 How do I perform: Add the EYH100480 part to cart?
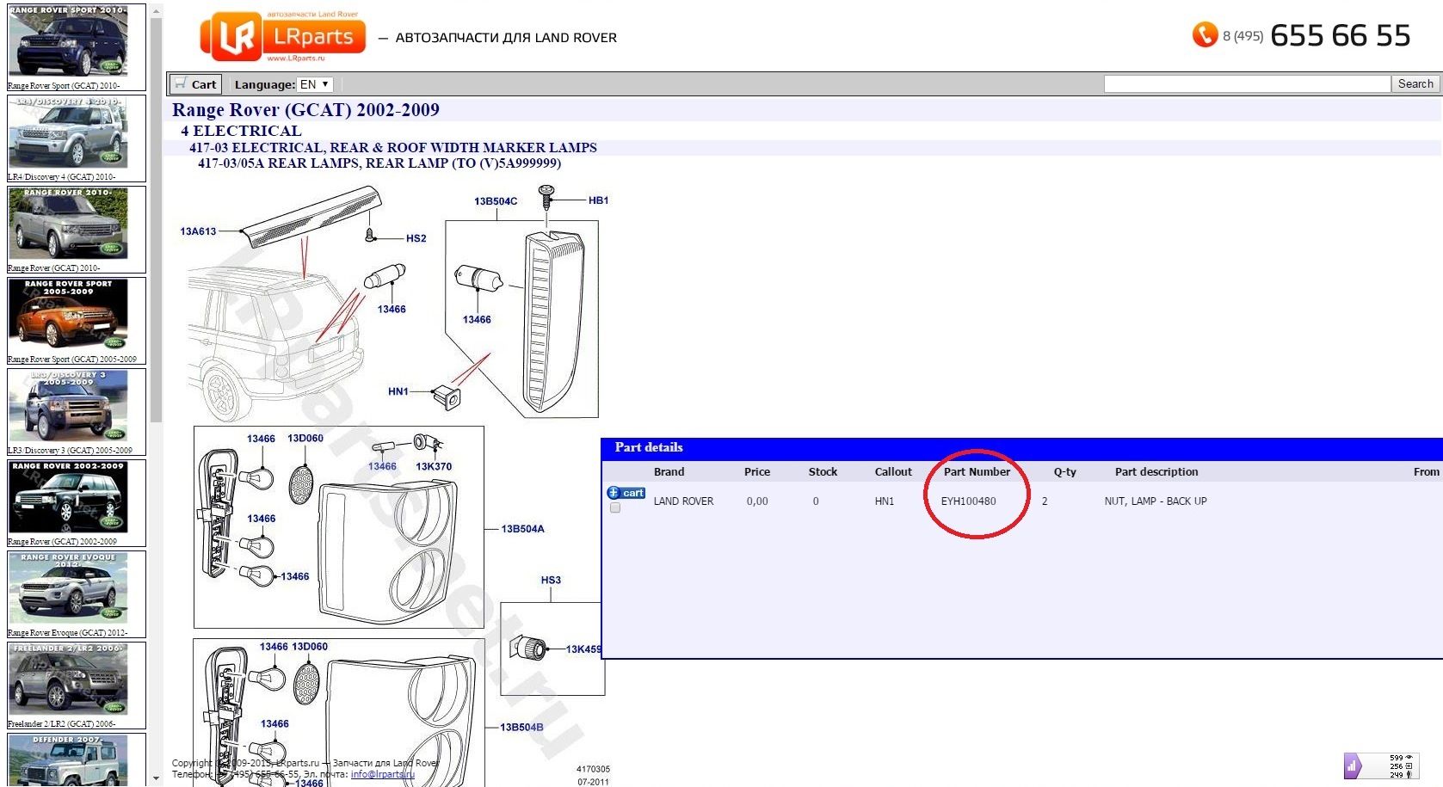tap(626, 493)
